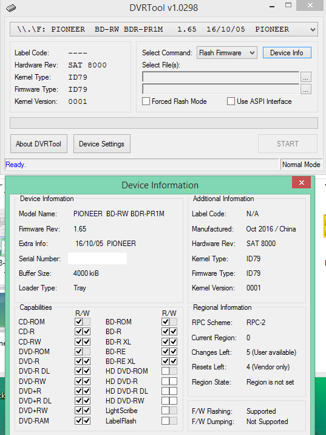Click Region State value Region is not set
Screen dimensions: 326x435
point(270,382)
